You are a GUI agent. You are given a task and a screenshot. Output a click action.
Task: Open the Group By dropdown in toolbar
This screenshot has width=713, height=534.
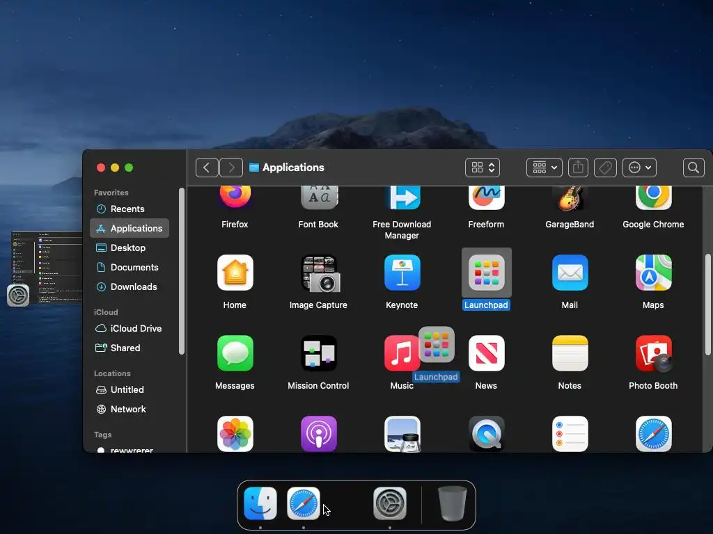pyautogui.click(x=544, y=168)
